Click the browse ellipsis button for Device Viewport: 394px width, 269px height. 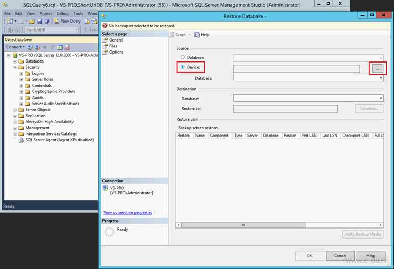coord(378,68)
